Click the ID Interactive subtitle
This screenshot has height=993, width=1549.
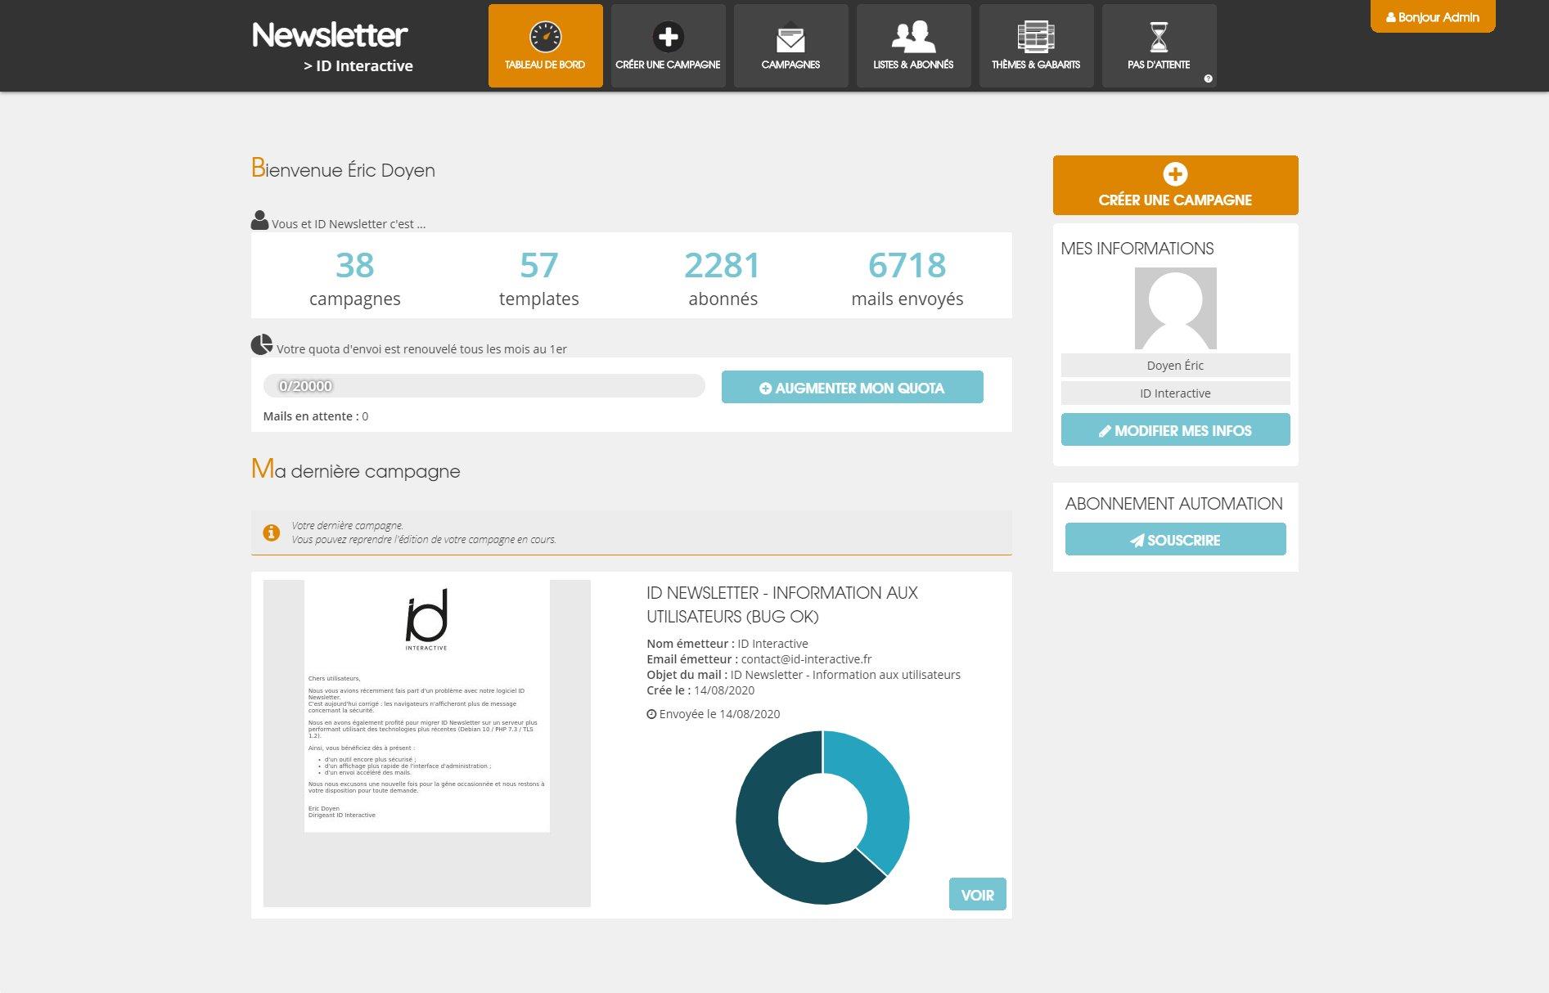click(x=358, y=66)
